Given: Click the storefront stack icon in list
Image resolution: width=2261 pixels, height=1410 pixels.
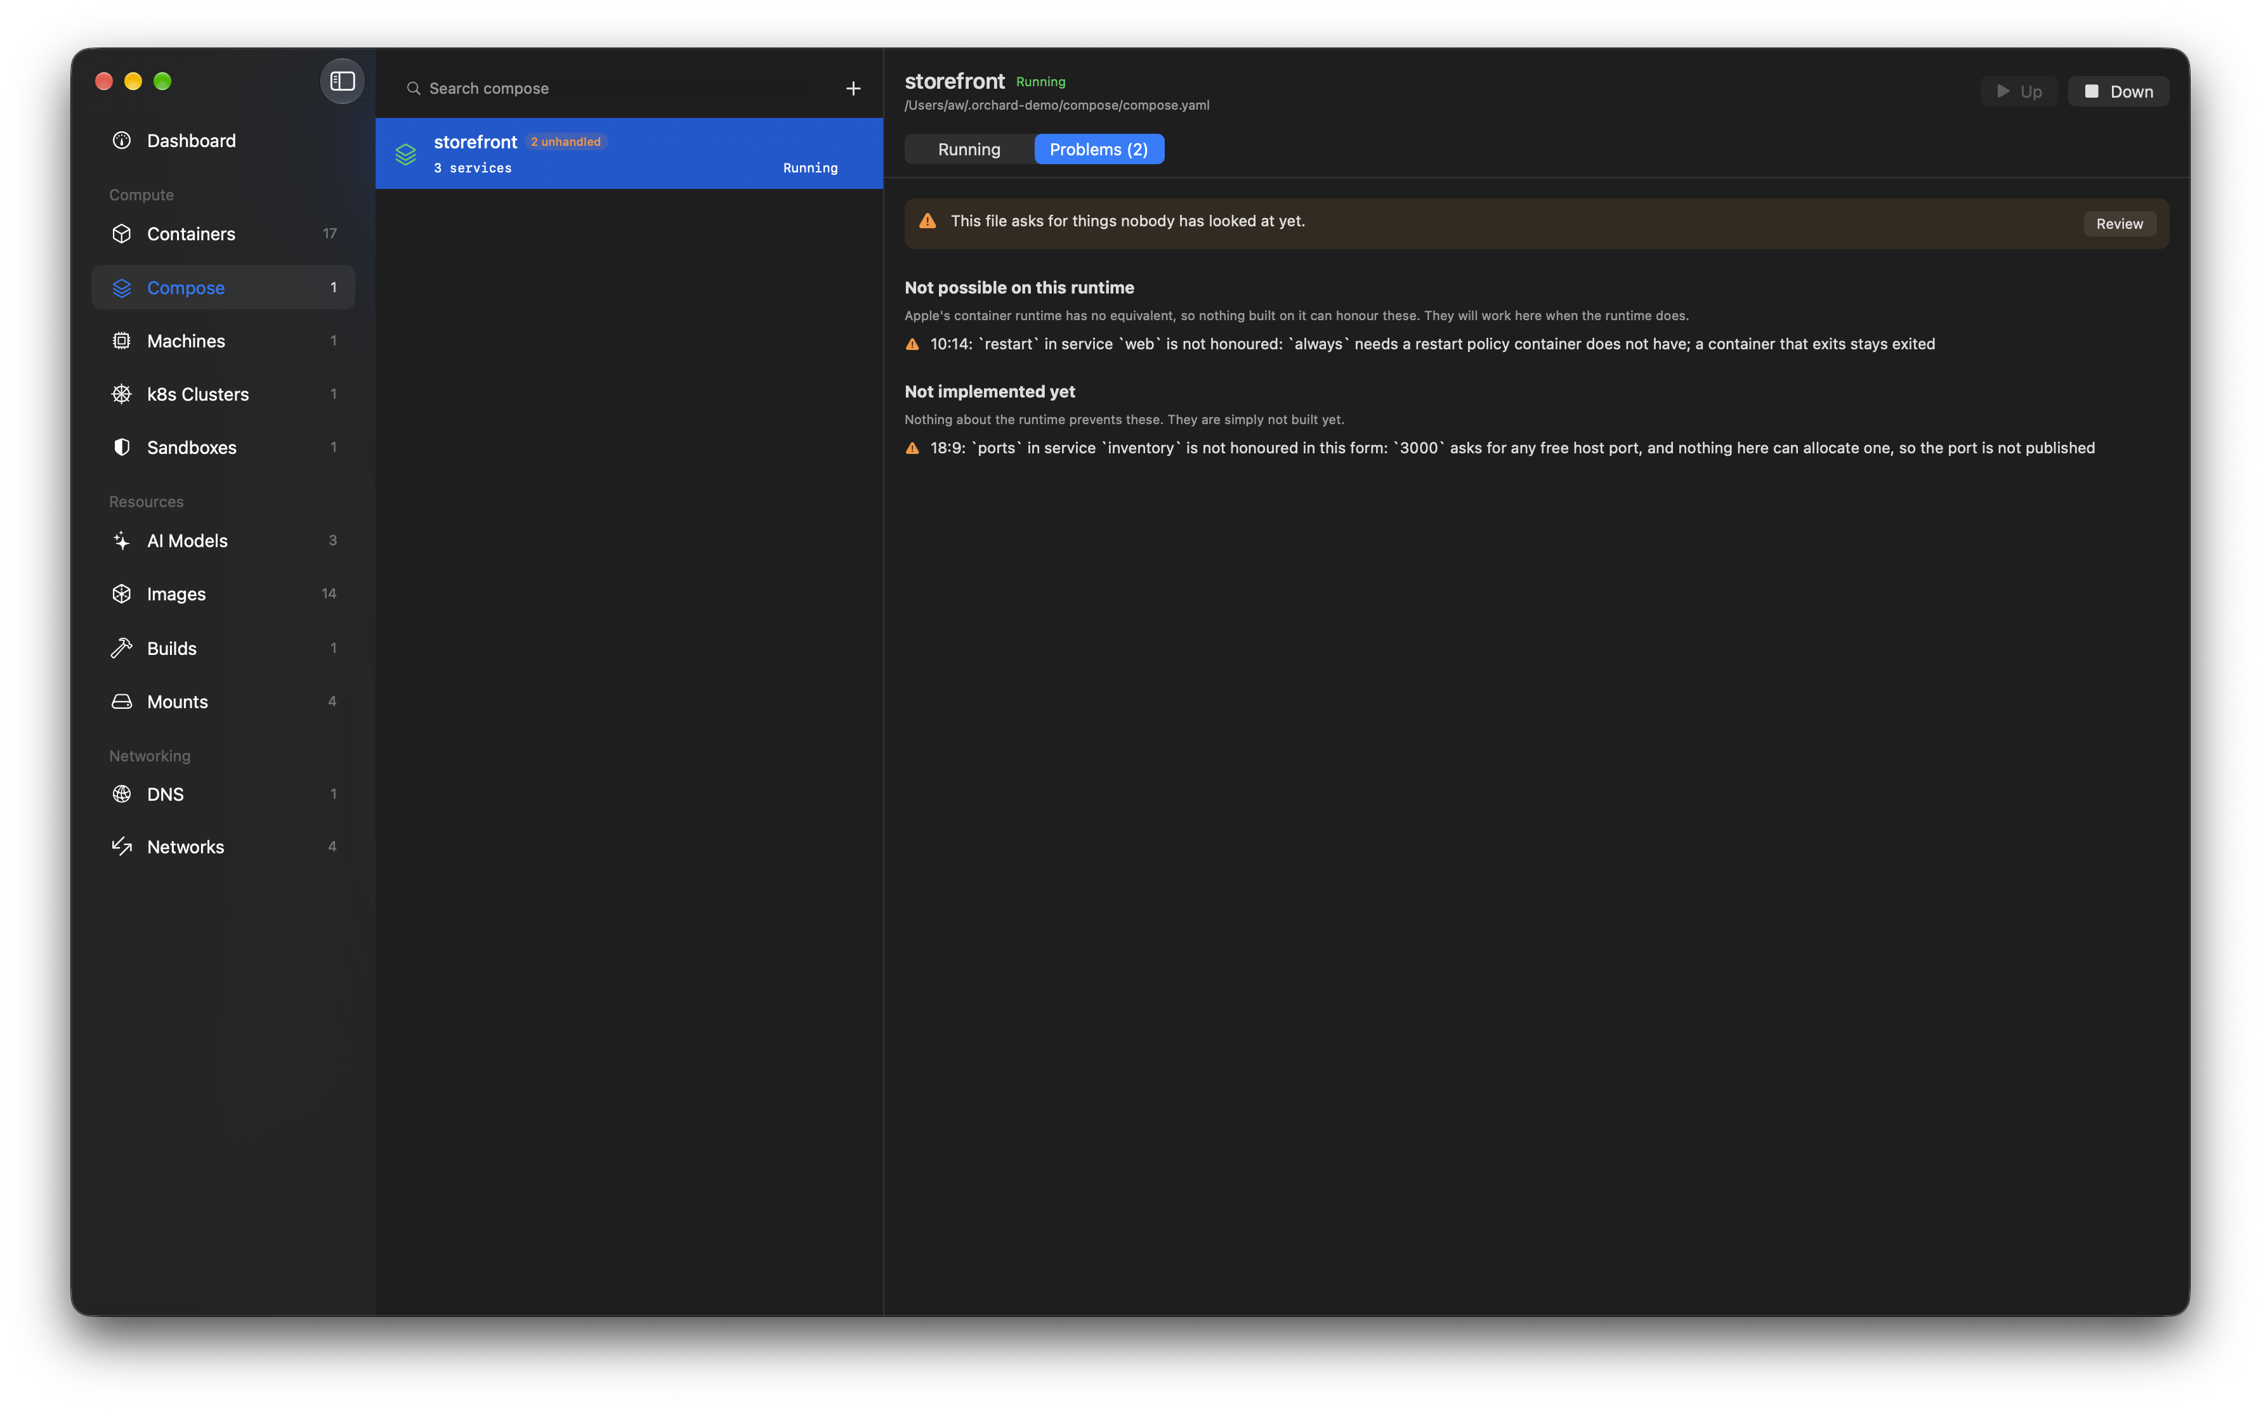Looking at the screenshot, I should click(x=405, y=154).
